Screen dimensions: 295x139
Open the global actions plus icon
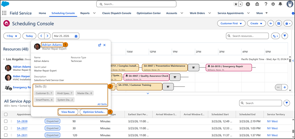tap(248, 4)
